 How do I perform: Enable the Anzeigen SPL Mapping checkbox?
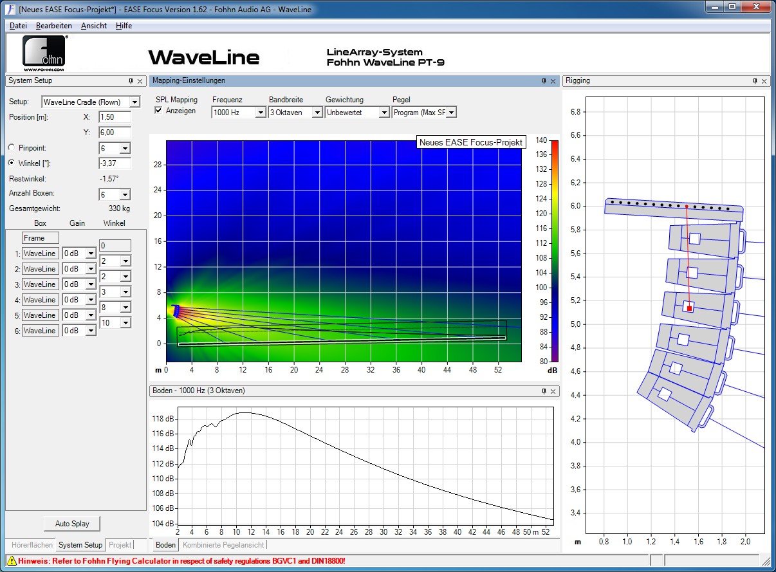159,111
